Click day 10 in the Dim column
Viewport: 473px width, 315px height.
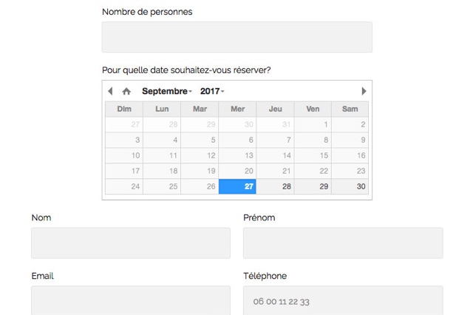(124, 155)
